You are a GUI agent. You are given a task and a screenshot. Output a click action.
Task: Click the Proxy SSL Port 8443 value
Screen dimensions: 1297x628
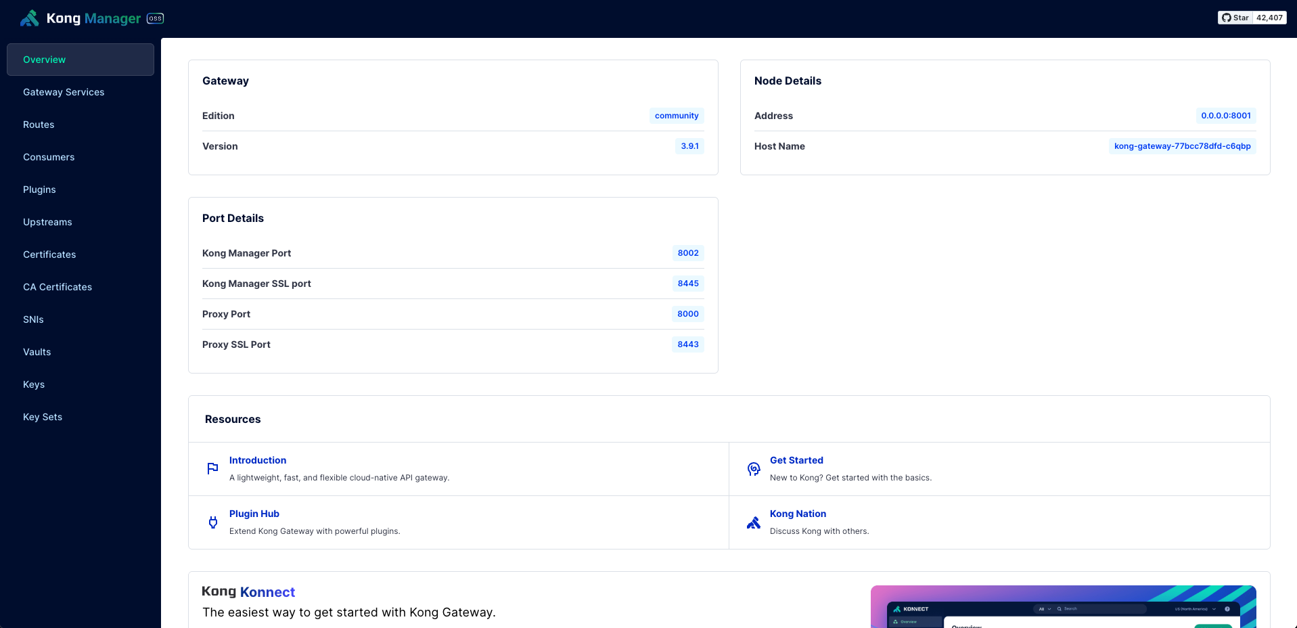pyautogui.click(x=688, y=344)
